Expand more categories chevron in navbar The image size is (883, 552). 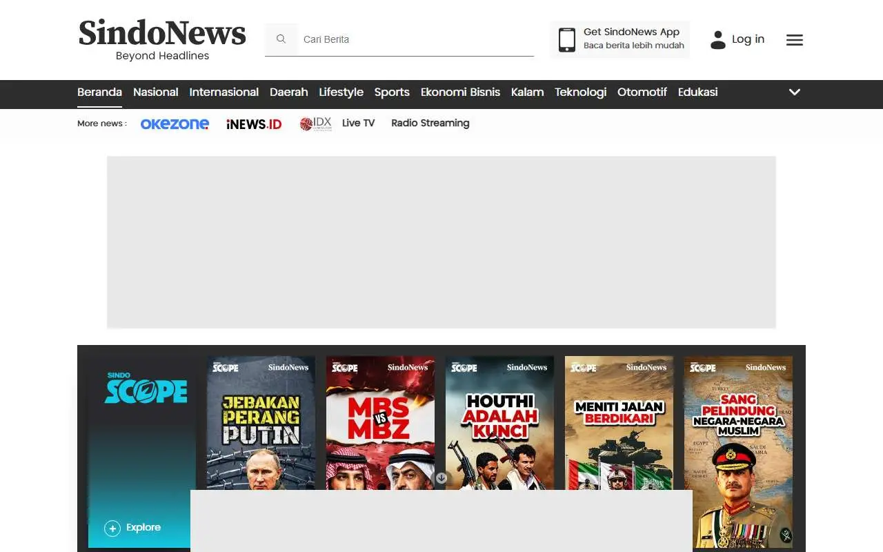(795, 92)
